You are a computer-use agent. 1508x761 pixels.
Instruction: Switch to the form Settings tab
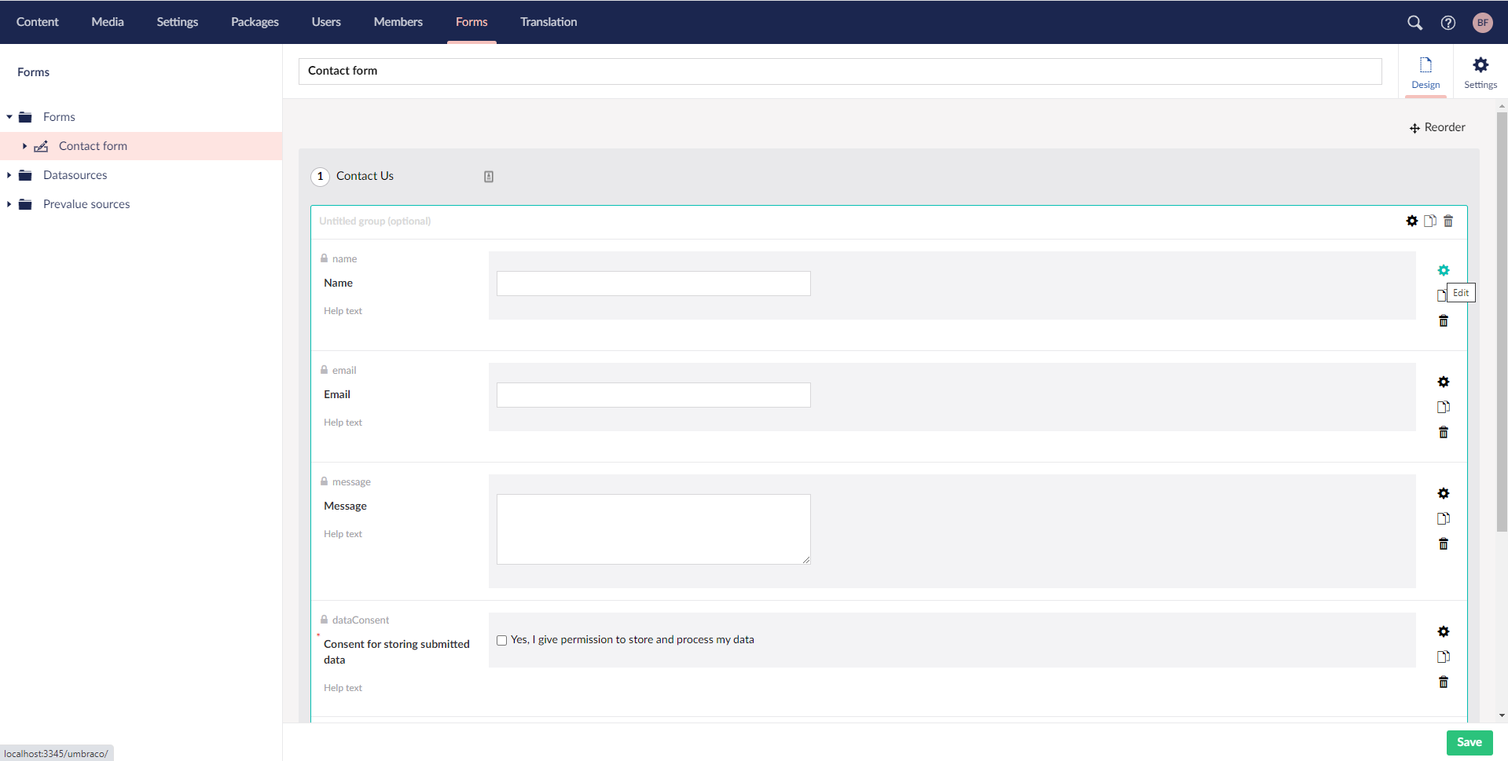(x=1480, y=71)
